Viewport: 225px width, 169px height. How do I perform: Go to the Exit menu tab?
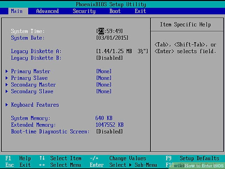[x=140, y=11]
